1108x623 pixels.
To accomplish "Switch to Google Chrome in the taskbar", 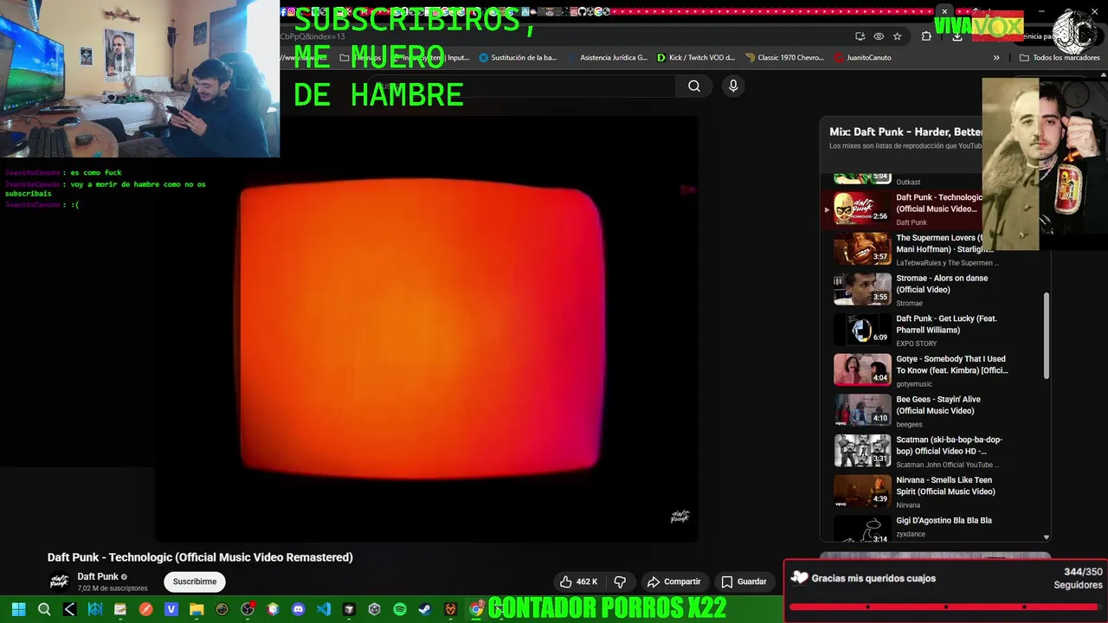I will [x=476, y=609].
